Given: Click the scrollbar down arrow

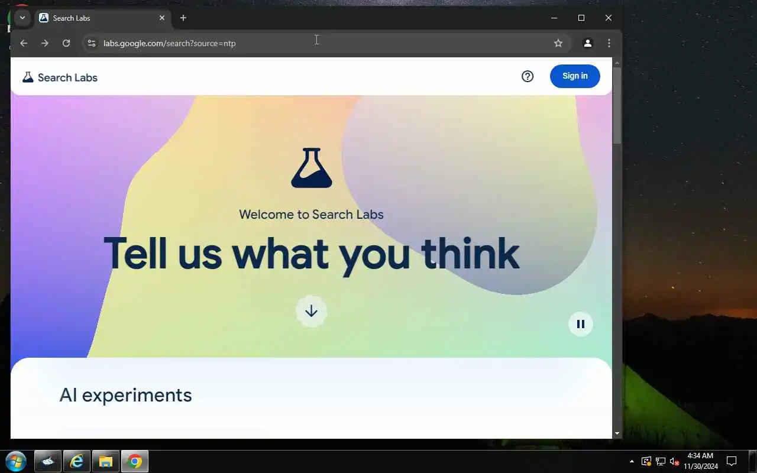Looking at the screenshot, I should point(617,433).
